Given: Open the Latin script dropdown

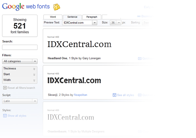Looking at the screenshot, I should click(x=20, y=101).
